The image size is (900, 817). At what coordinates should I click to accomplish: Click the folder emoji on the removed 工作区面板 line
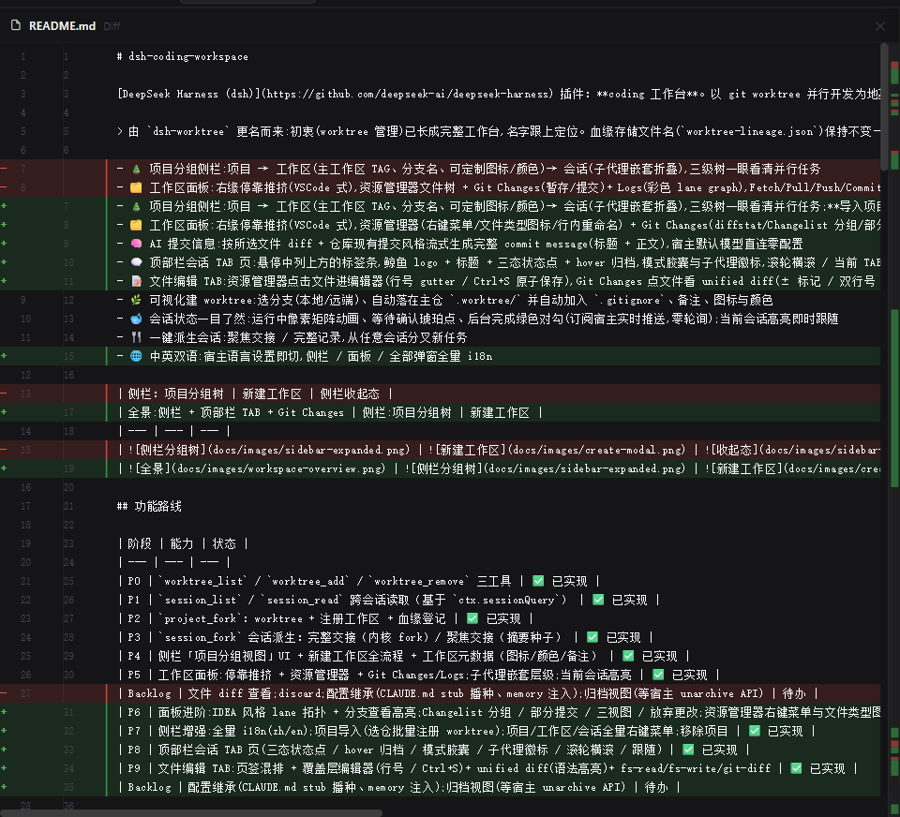[136, 187]
